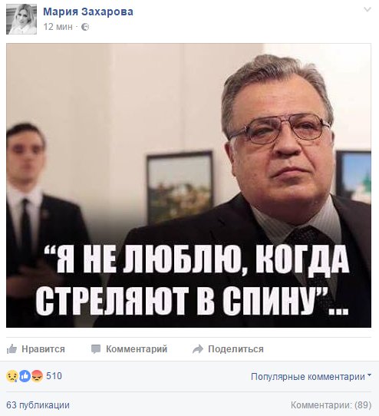View the 63 публикации shares link
The width and height of the screenshot is (379, 416).
coord(38,405)
